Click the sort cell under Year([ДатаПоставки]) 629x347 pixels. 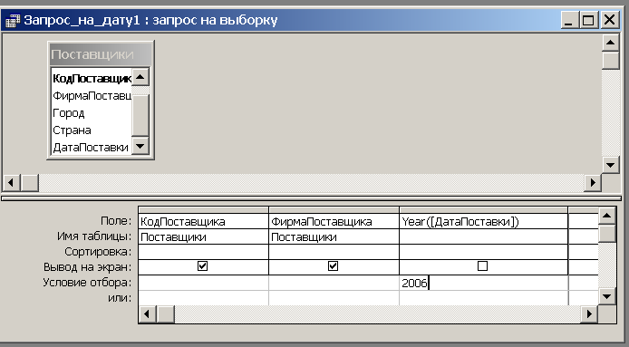tap(483, 252)
